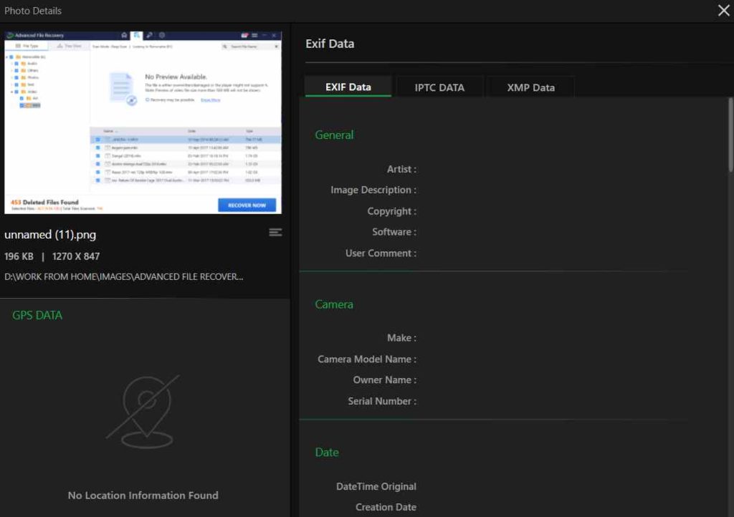The height and width of the screenshot is (517, 734).
Task: Click the Serial Number field label
Action: (381, 401)
